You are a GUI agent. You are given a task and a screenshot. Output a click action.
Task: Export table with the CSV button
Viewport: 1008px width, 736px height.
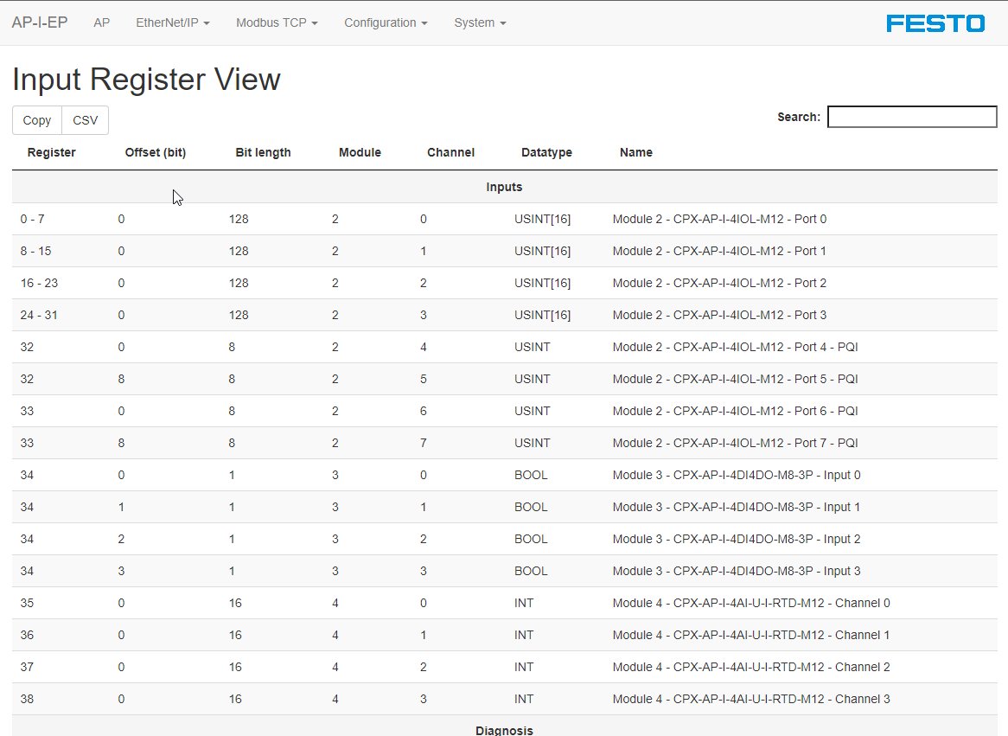pos(85,120)
